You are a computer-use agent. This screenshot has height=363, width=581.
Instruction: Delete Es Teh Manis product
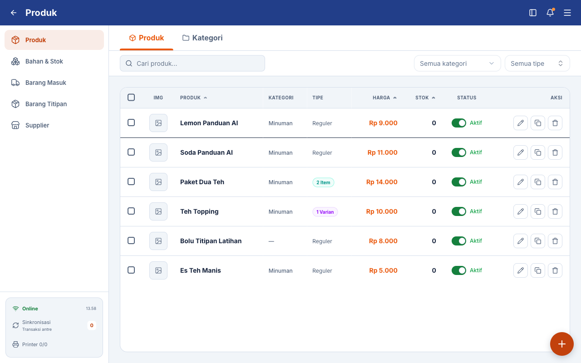(555, 270)
